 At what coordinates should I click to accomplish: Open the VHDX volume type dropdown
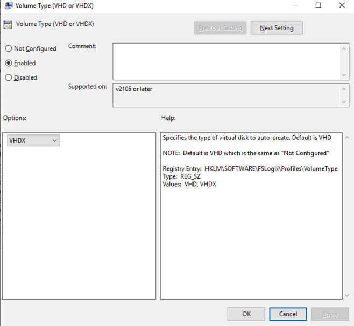click(x=33, y=140)
